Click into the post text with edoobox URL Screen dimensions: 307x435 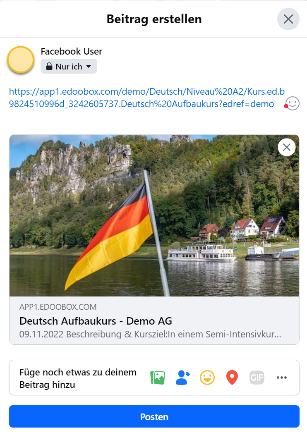point(141,98)
